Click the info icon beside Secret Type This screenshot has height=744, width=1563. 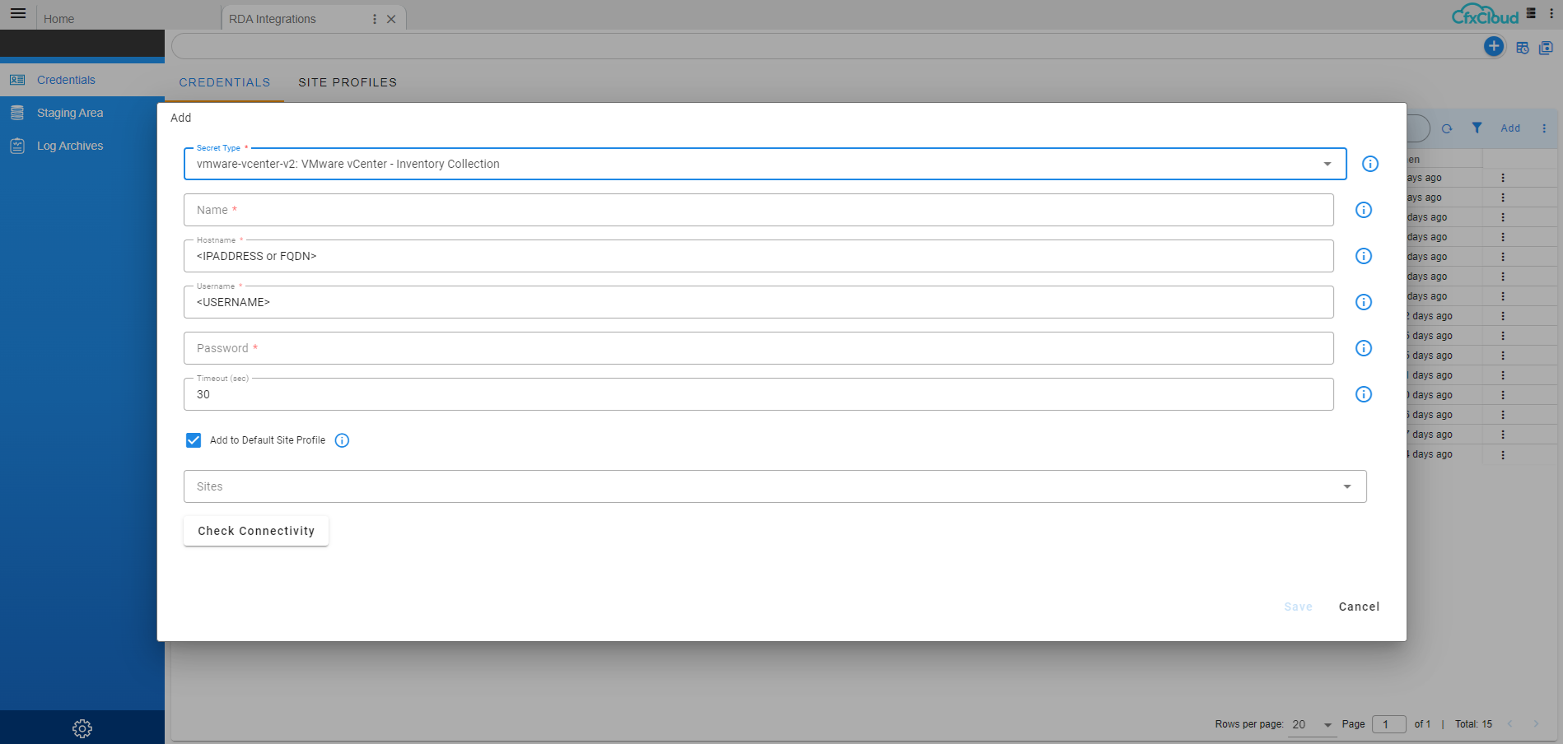pyautogui.click(x=1369, y=164)
